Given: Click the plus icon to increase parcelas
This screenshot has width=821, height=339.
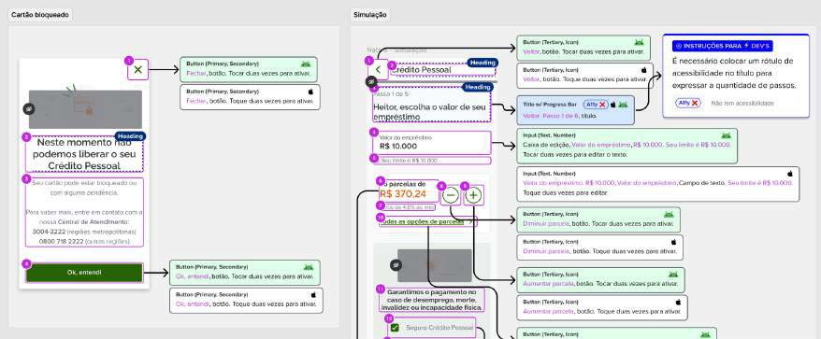Looking at the screenshot, I should point(473,195).
